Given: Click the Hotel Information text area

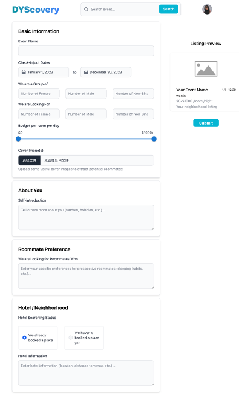Looking at the screenshot, I should coord(86,373).
